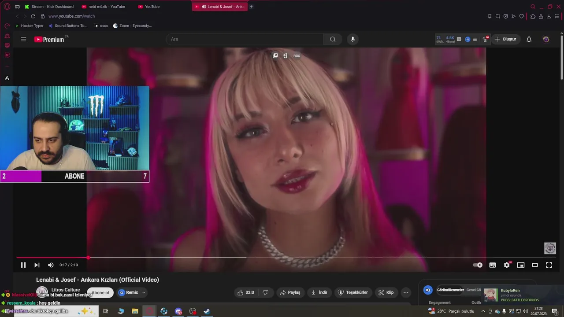
Task: Click the Teşekkürler button
Action: [x=352, y=292]
